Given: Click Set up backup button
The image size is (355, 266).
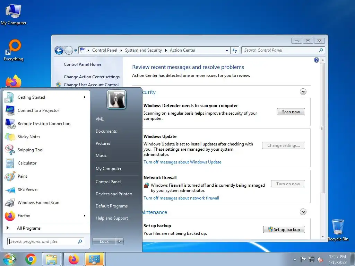Looking at the screenshot, I should point(284,229).
